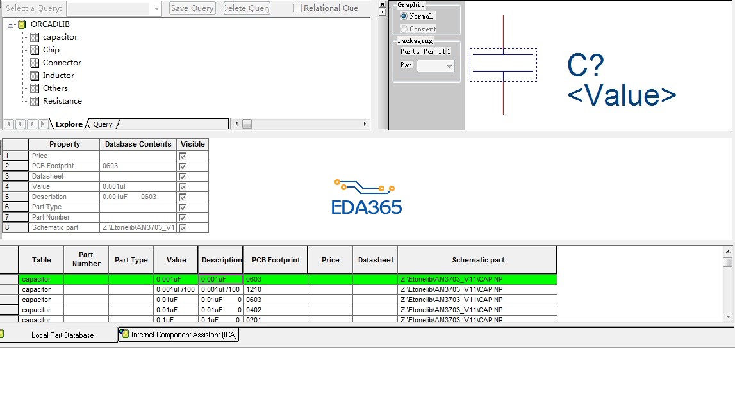Screen dimensions: 735x393
Task: Go to last tab navigation arrow
Action: coord(43,124)
